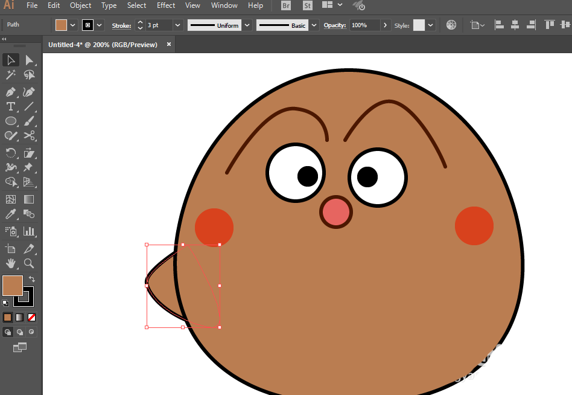Select the Column Graph tool
The height and width of the screenshot is (395, 572).
[x=29, y=231]
